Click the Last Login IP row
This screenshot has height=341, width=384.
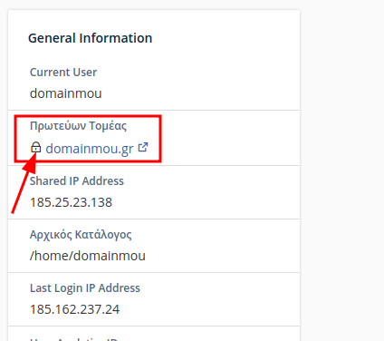154,299
